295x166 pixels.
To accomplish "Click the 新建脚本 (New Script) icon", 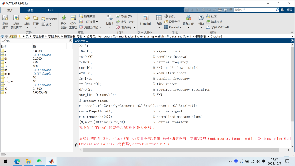I will click(5, 18).
